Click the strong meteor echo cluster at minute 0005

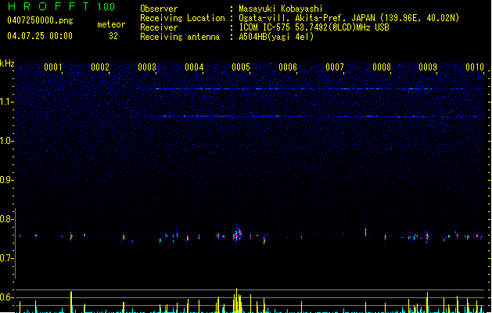coord(238,234)
